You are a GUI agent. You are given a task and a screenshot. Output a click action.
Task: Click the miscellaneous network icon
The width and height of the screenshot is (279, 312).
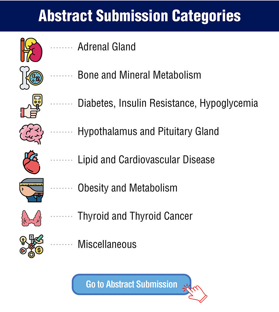(32, 246)
